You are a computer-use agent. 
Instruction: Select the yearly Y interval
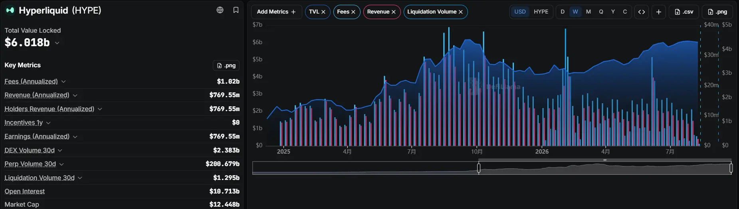pyautogui.click(x=613, y=12)
